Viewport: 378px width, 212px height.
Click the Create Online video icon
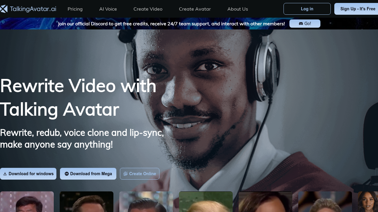point(126,174)
